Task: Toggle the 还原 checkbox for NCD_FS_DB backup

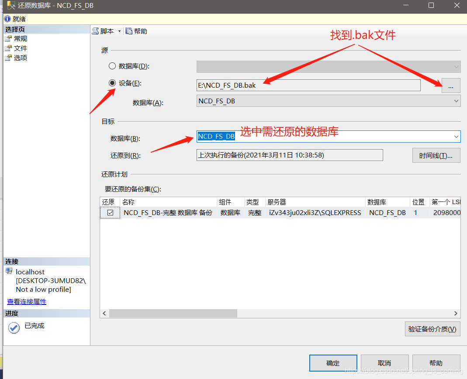Action: [x=110, y=212]
